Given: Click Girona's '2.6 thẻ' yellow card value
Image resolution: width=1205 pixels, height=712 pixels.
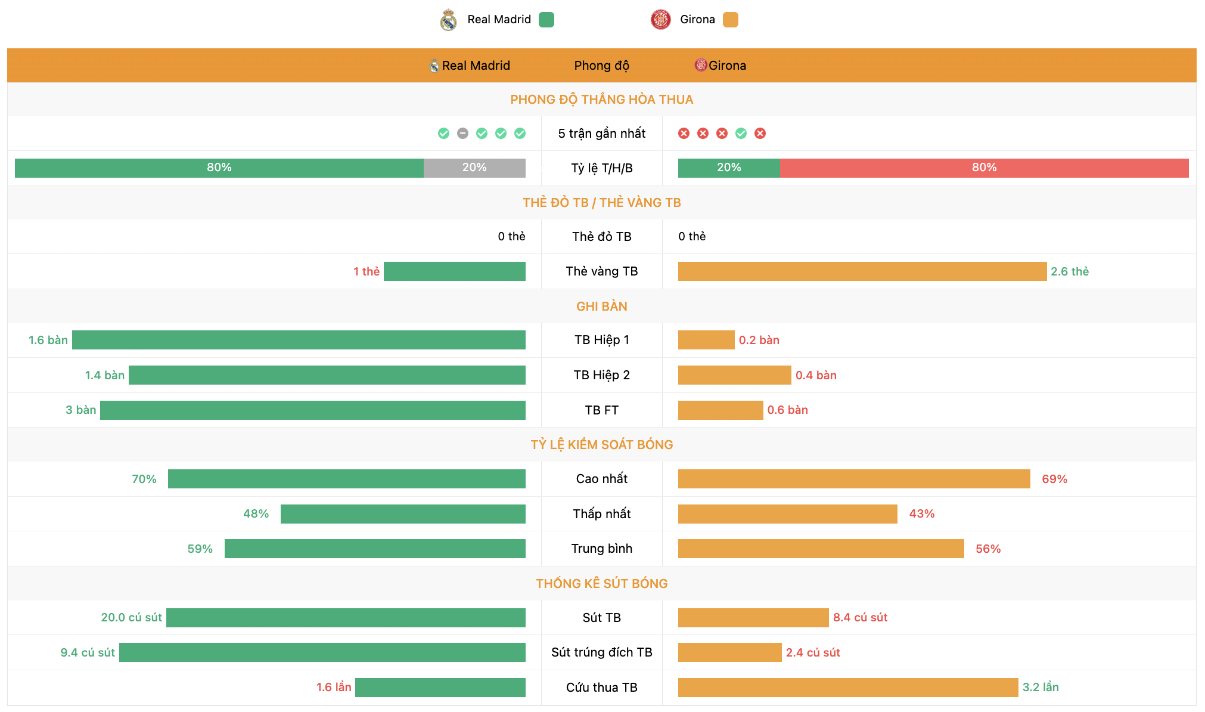Looking at the screenshot, I should click(1070, 271).
